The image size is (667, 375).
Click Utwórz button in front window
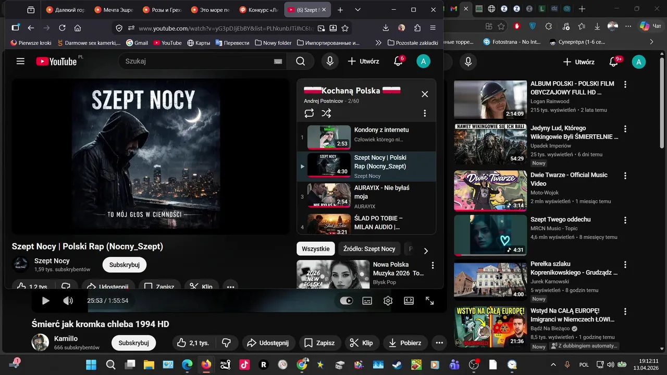click(364, 61)
